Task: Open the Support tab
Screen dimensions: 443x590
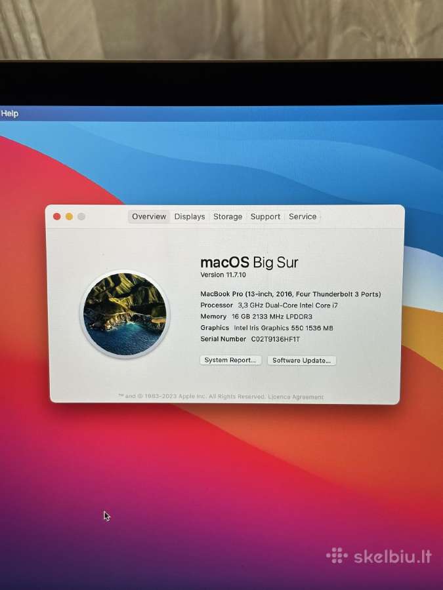Action: click(265, 217)
